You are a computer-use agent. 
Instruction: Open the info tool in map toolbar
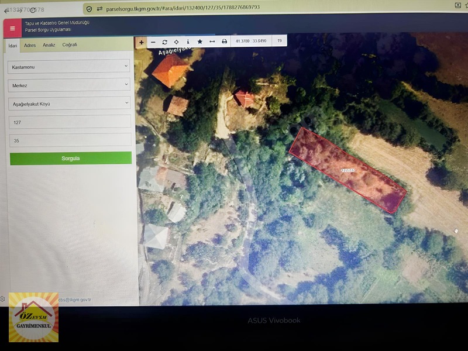pyautogui.click(x=188, y=42)
